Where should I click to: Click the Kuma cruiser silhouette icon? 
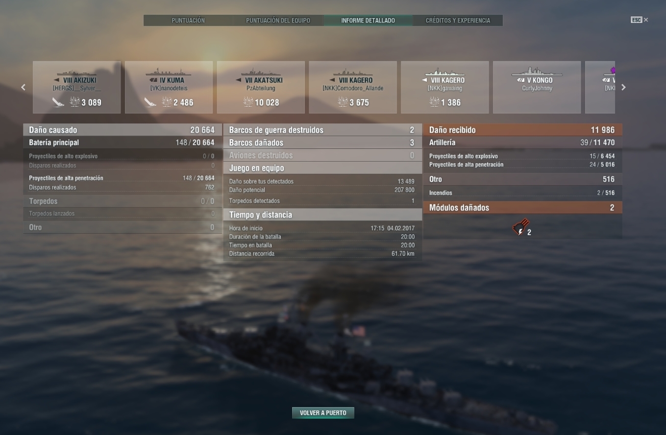(x=169, y=72)
